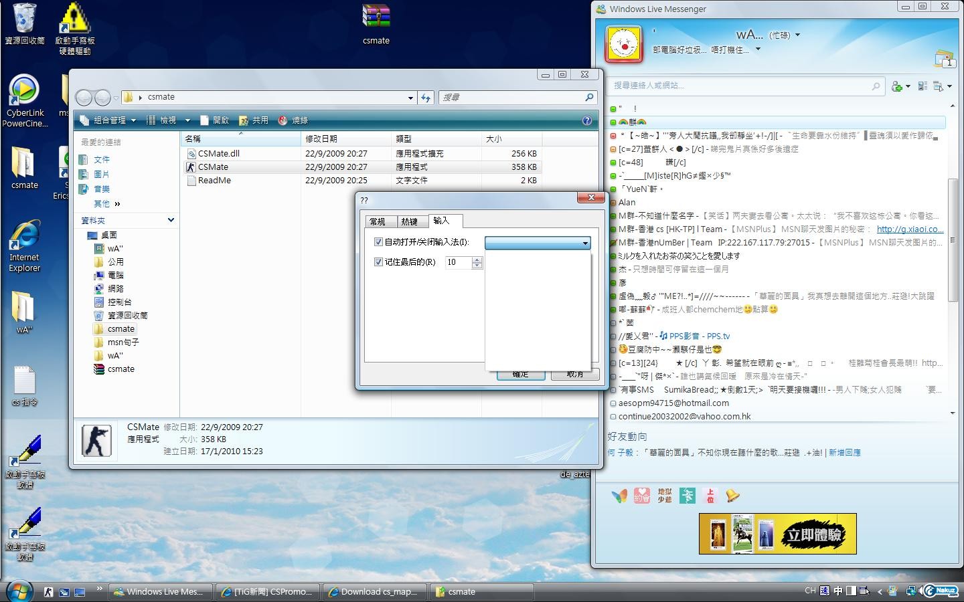Uncheck the 自动打开/关闭输入法 checkbox

tap(378, 242)
